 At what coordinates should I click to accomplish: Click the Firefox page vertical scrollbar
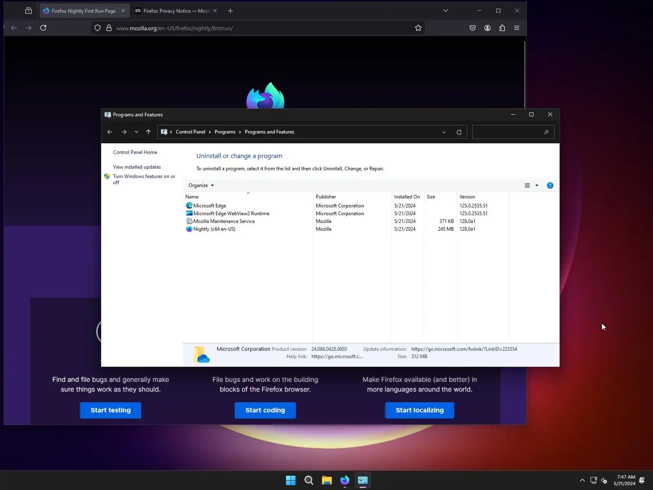click(x=524, y=75)
